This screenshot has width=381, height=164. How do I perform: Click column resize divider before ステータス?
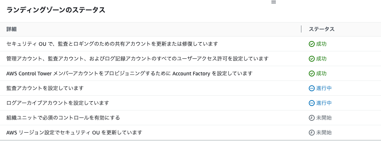(301, 29)
